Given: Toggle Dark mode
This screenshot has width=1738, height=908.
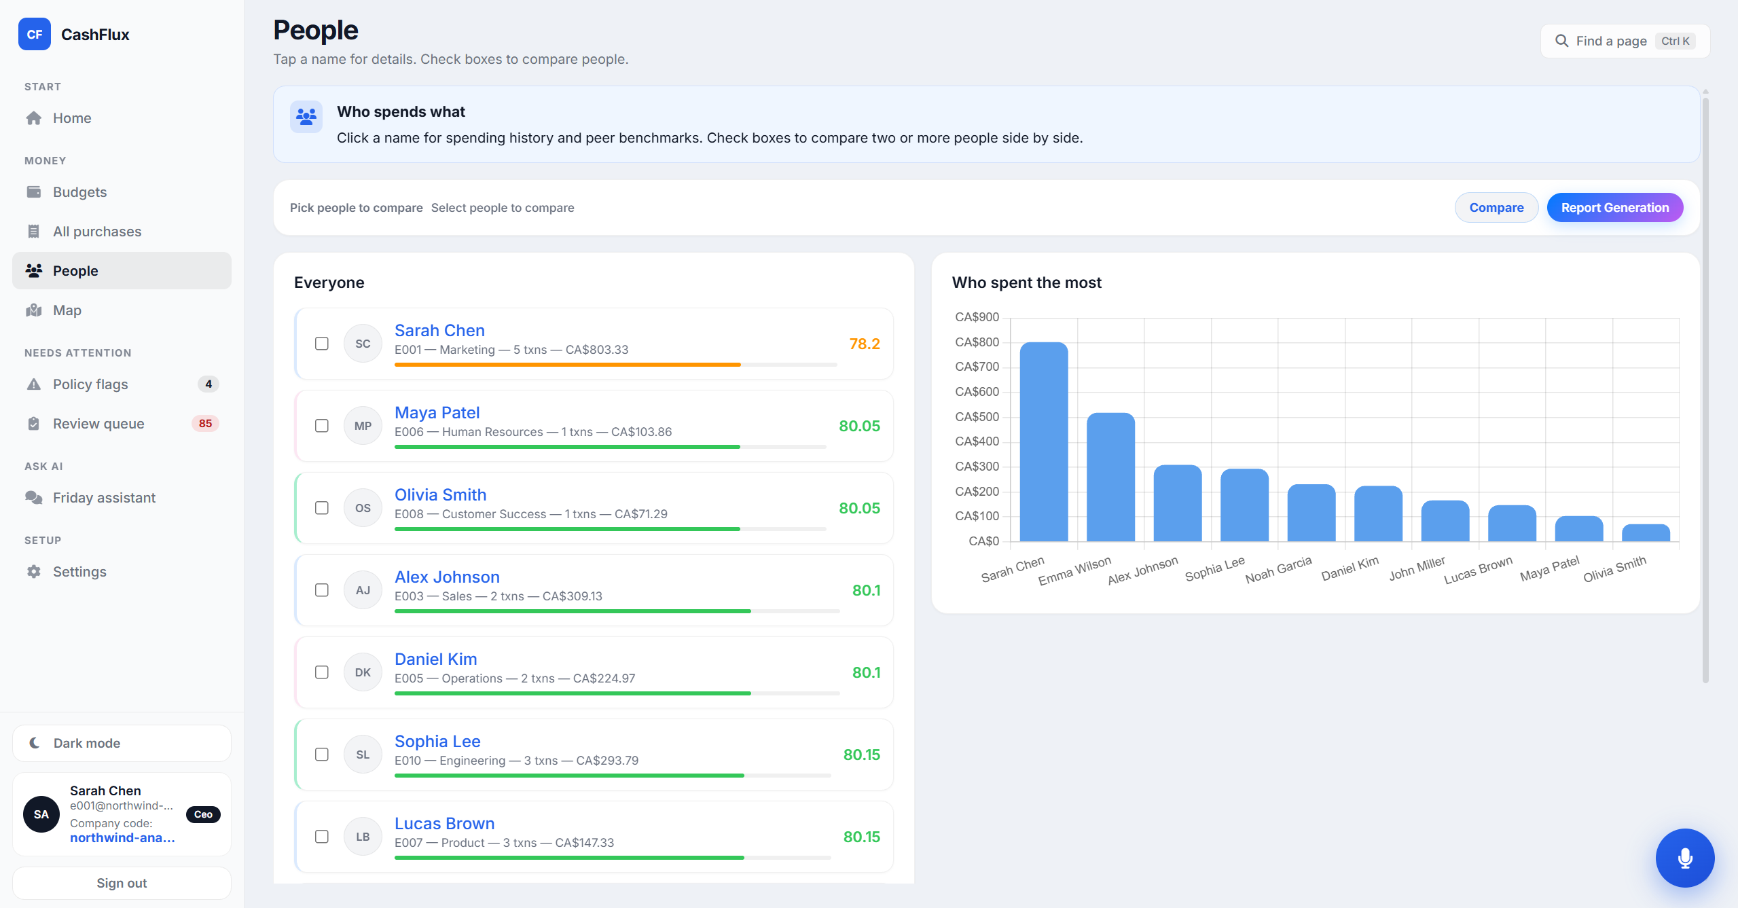Looking at the screenshot, I should (x=122, y=743).
